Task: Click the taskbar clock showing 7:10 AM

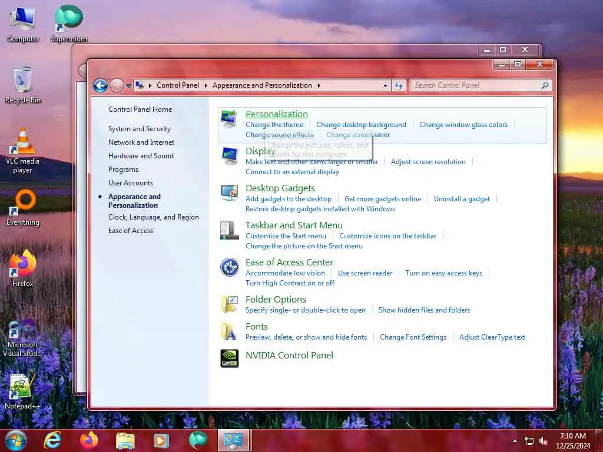Action: pyautogui.click(x=572, y=441)
